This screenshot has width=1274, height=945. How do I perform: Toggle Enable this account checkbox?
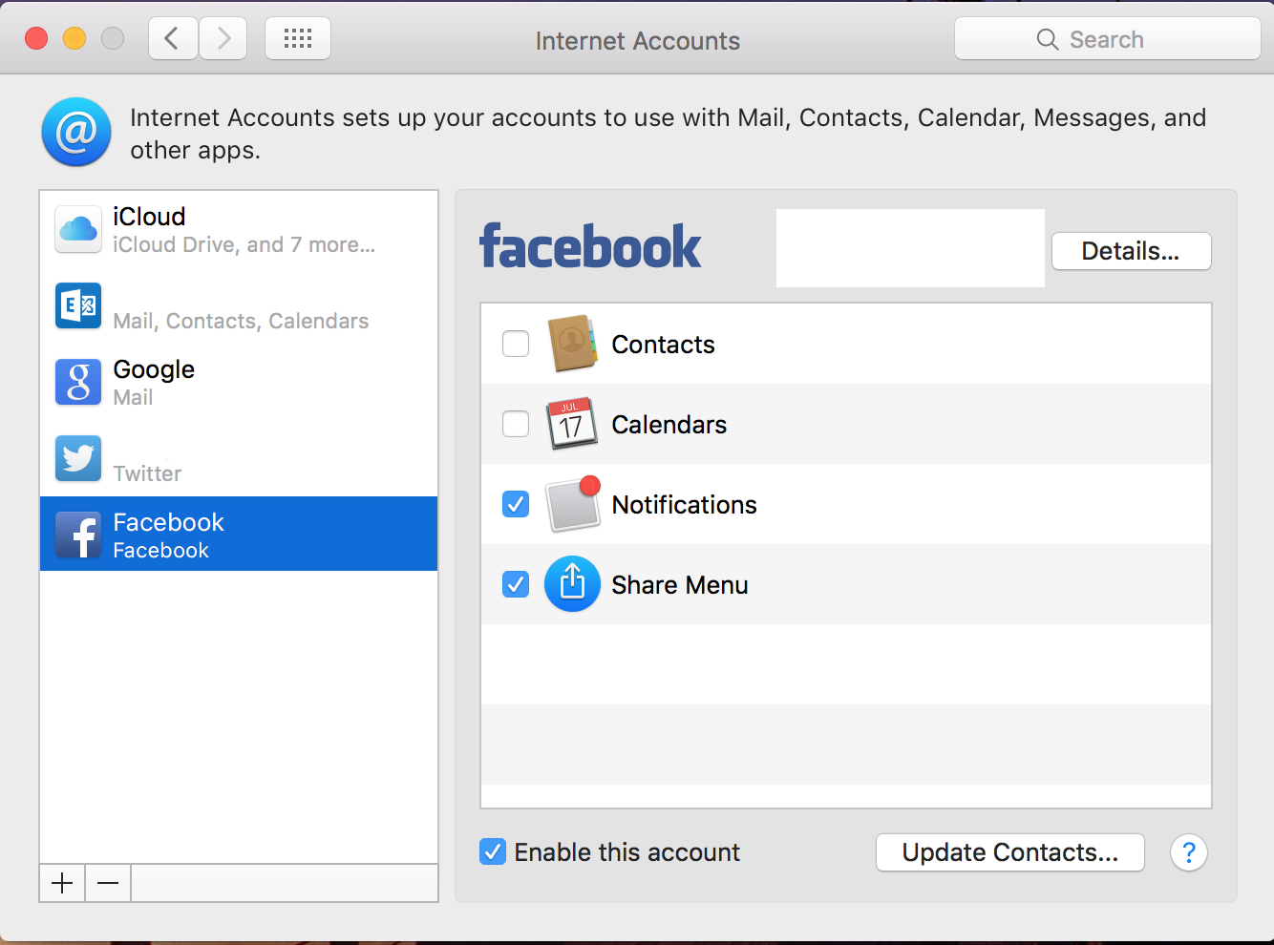[493, 851]
